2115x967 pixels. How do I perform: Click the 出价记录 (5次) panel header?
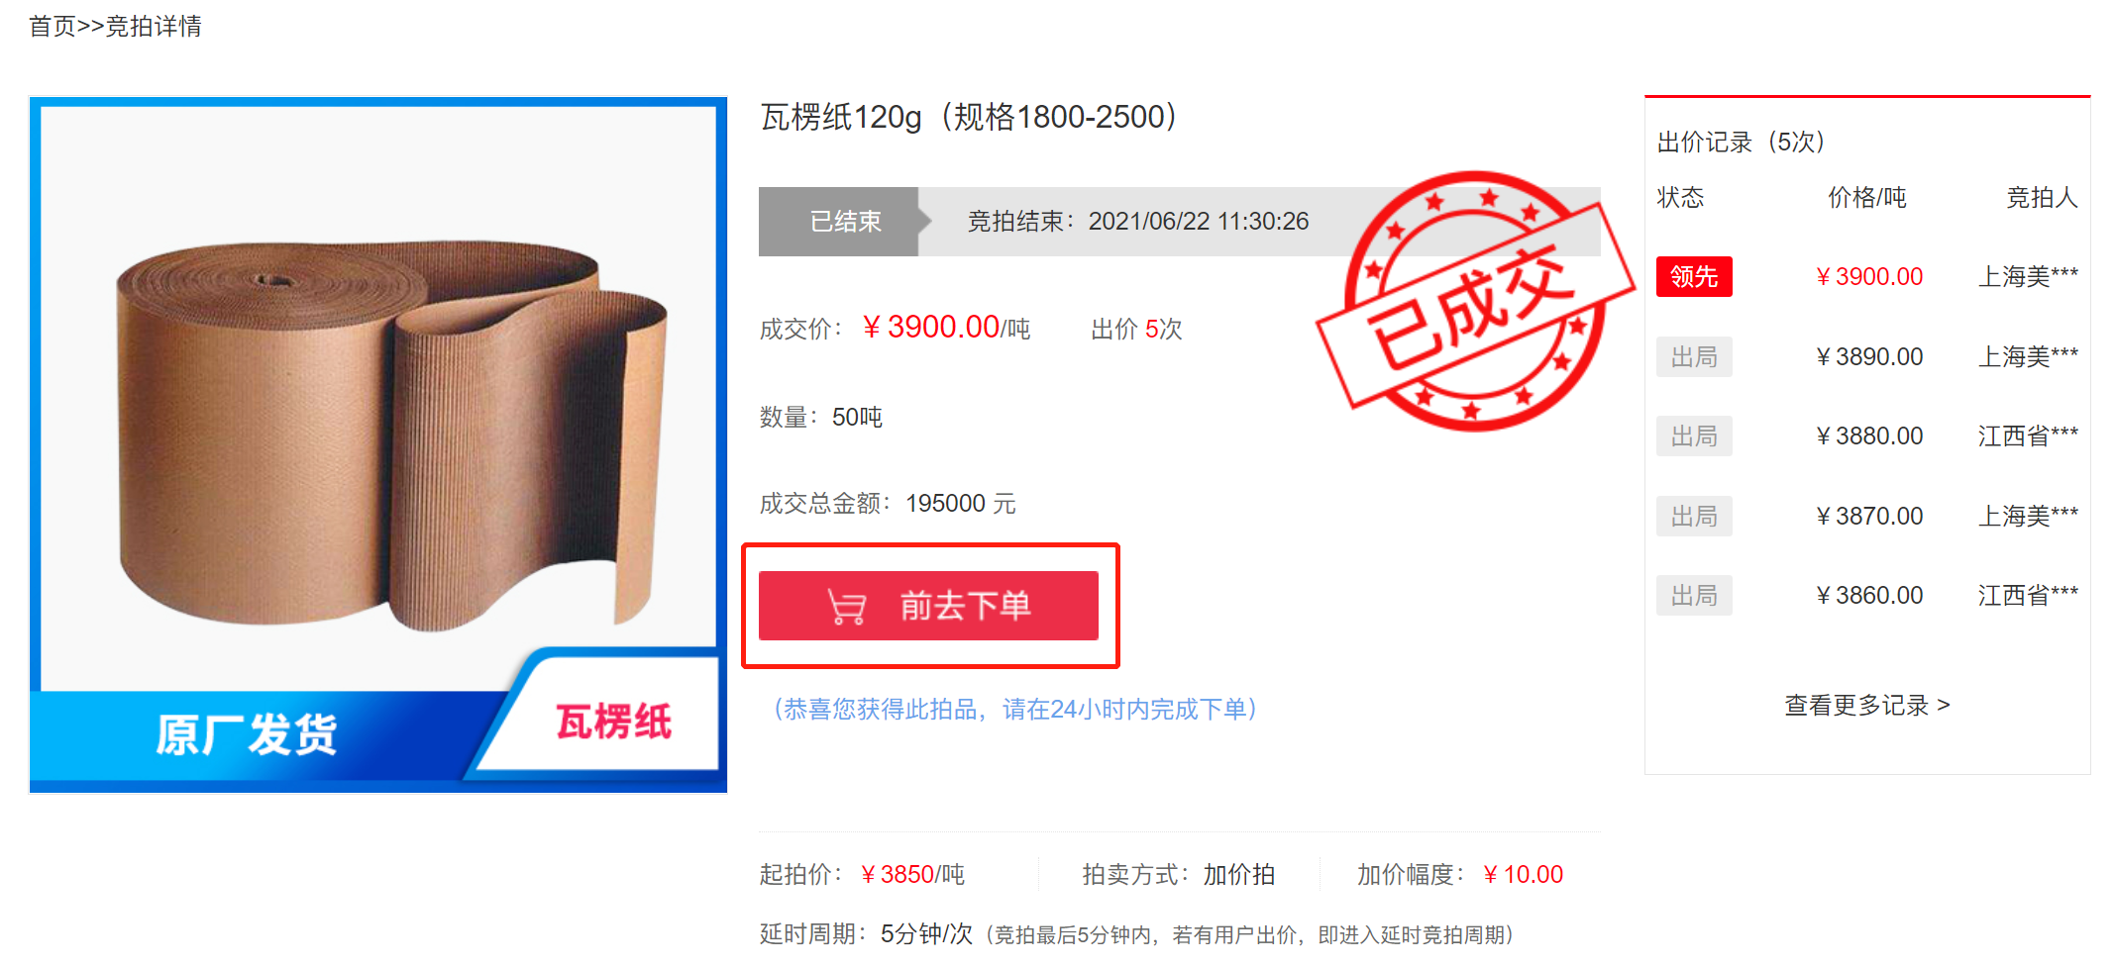(x=1742, y=142)
